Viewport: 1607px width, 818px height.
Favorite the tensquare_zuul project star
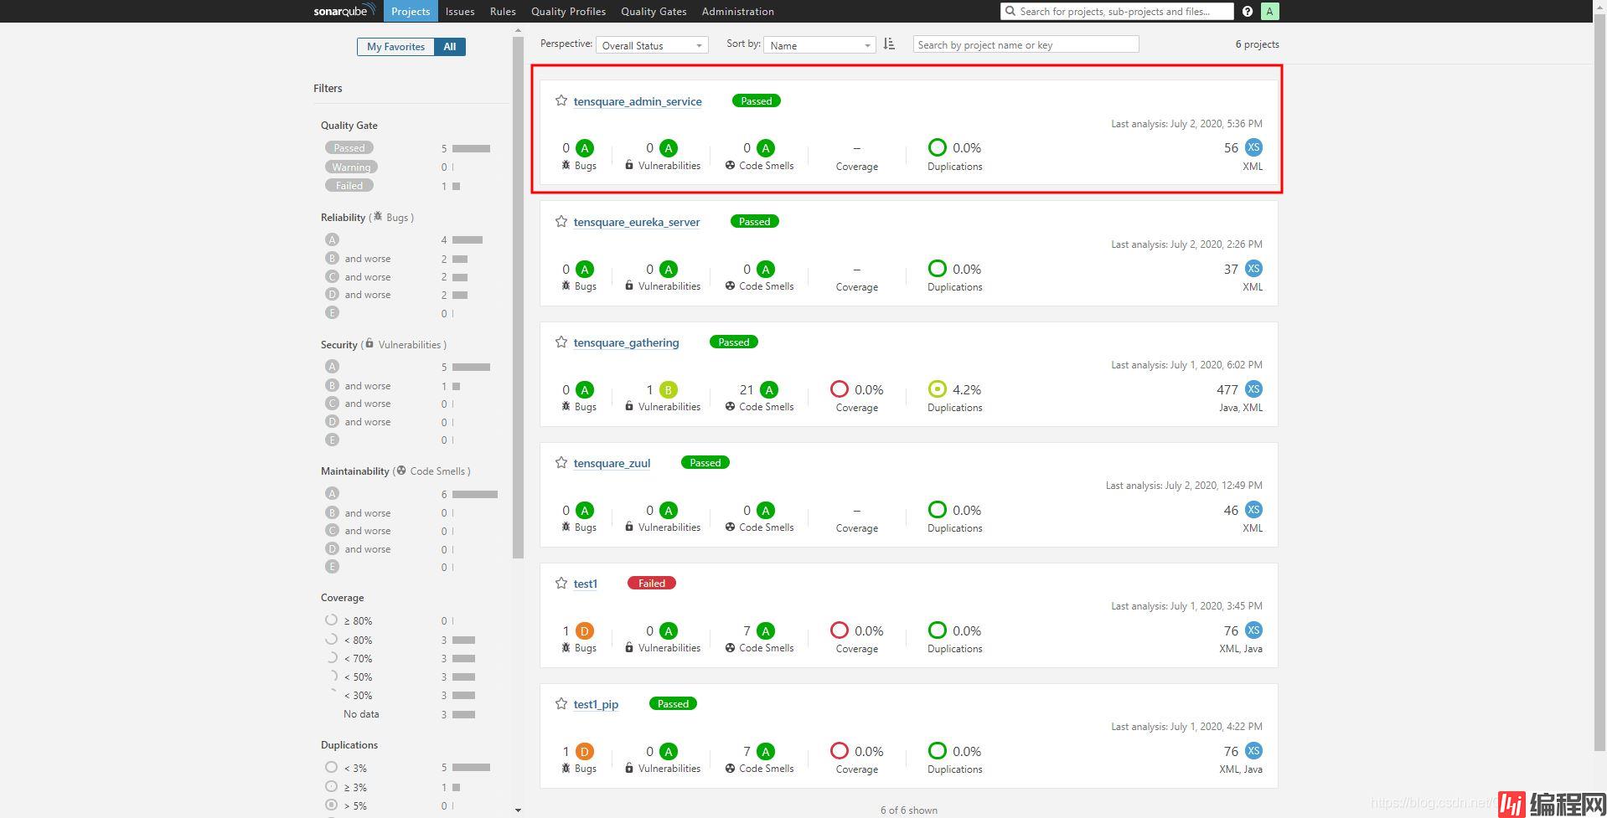(x=561, y=462)
